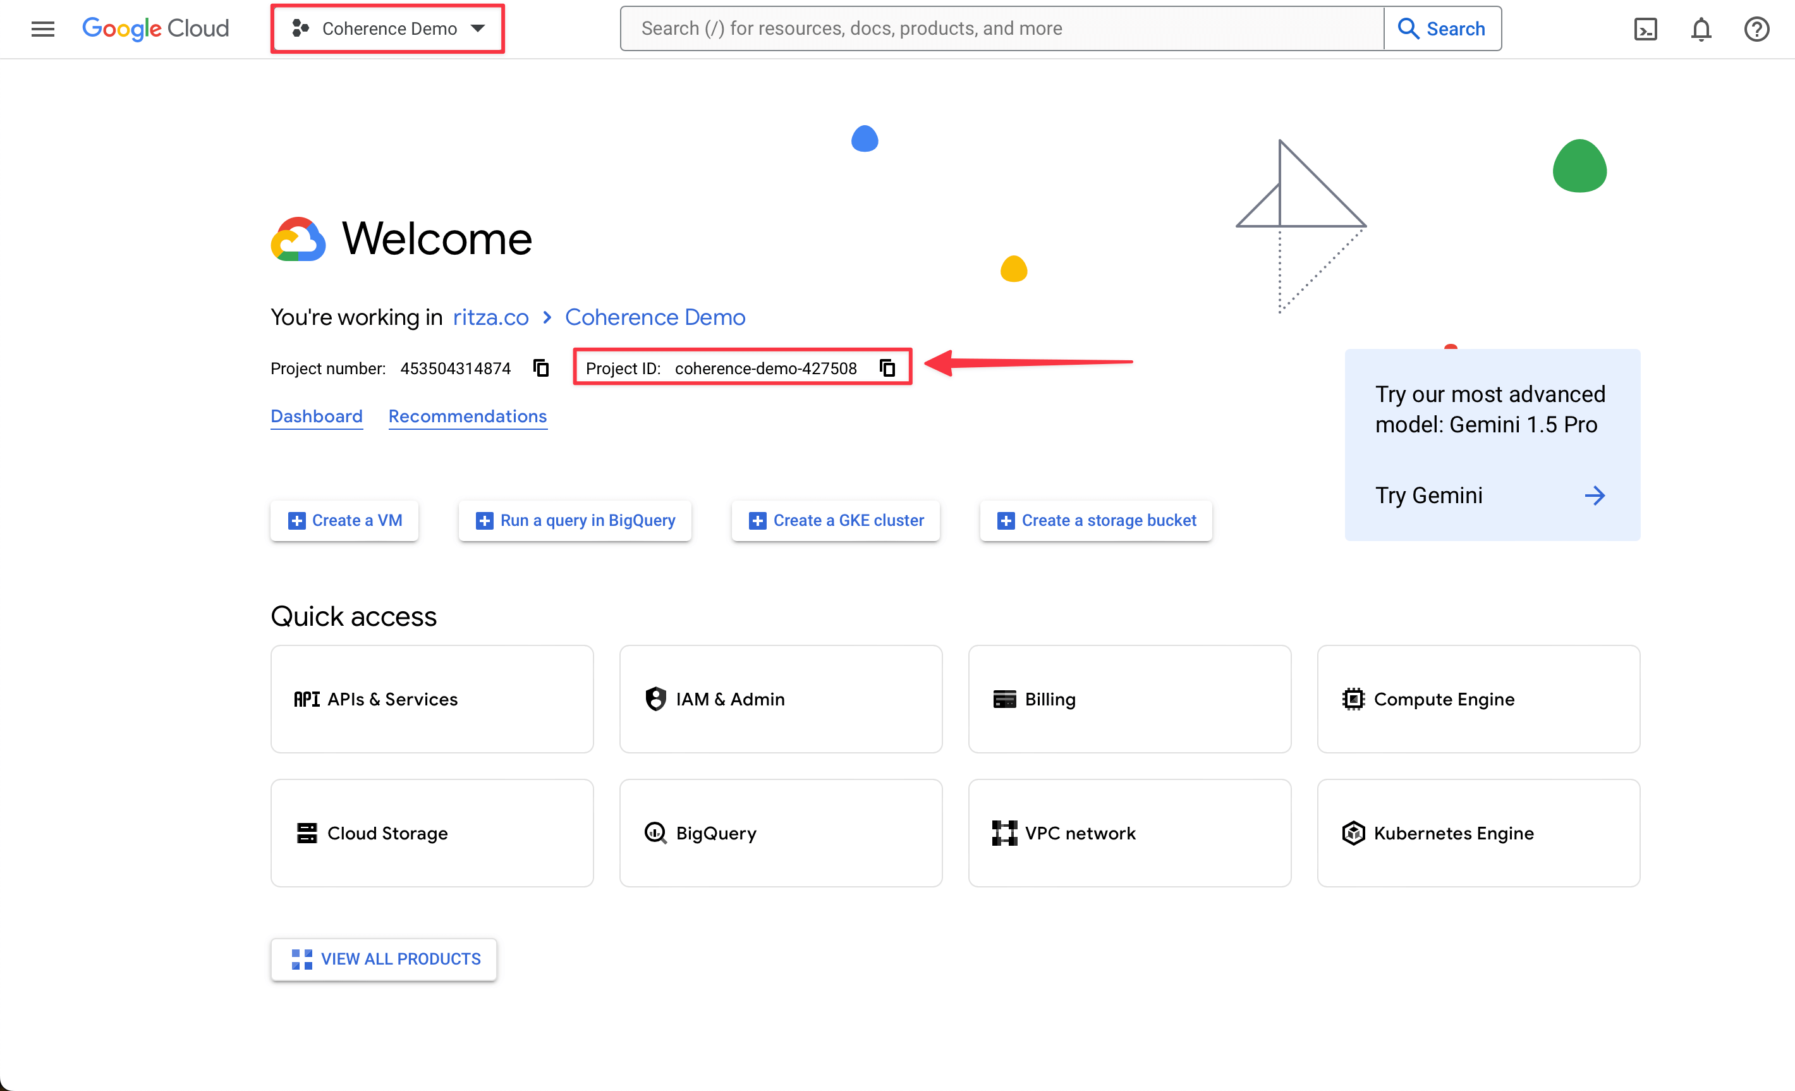1795x1091 pixels.
Task: Click the Search button
Action: tap(1442, 28)
